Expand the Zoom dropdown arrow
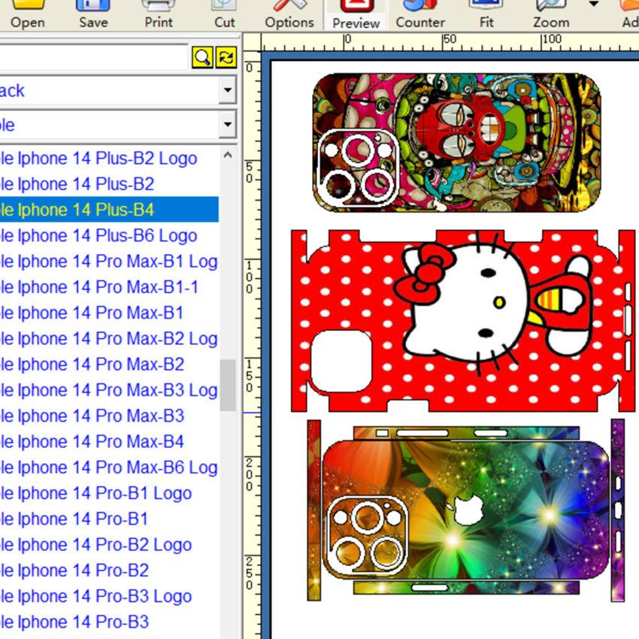This screenshot has height=639, width=639. [593, 5]
